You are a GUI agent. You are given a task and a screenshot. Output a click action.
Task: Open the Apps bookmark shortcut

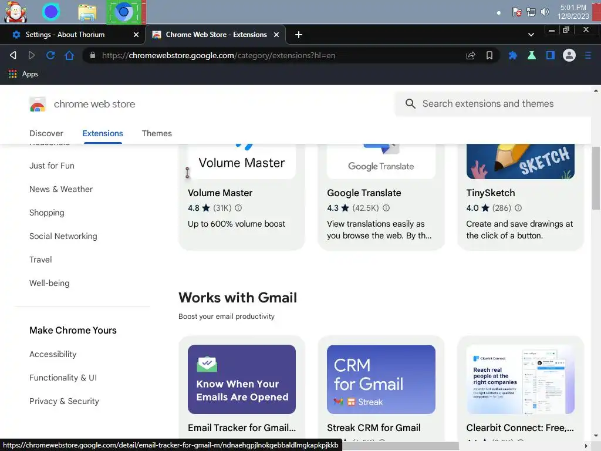[x=23, y=74]
